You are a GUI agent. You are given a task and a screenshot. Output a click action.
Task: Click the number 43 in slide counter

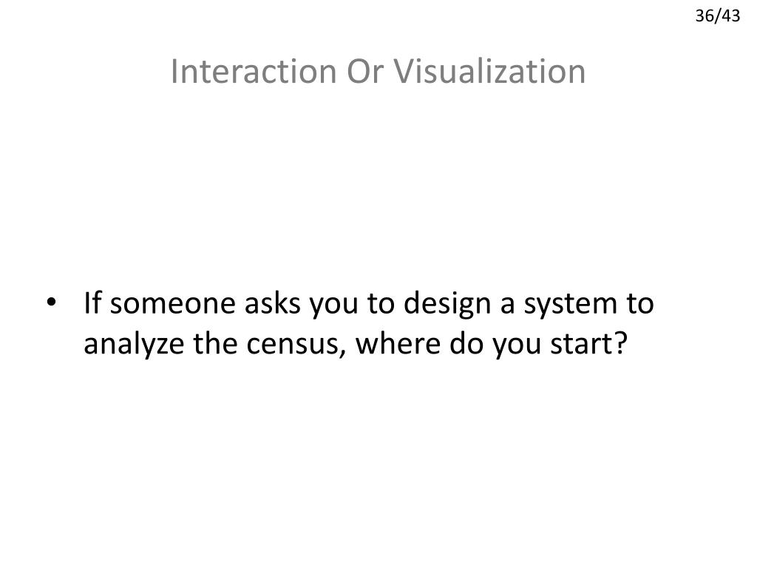point(731,16)
